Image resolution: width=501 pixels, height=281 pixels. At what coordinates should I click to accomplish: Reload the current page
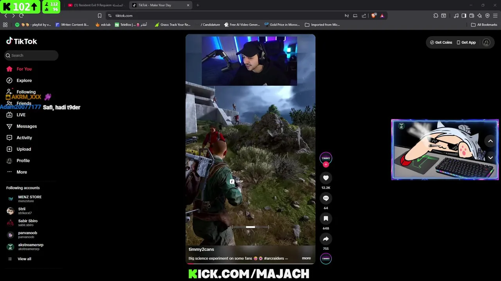(21, 16)
